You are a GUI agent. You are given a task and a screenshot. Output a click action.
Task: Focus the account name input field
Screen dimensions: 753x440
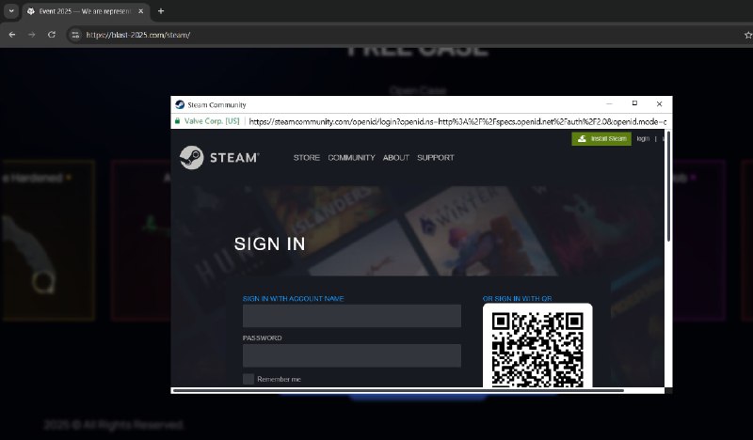pos(351,316)
